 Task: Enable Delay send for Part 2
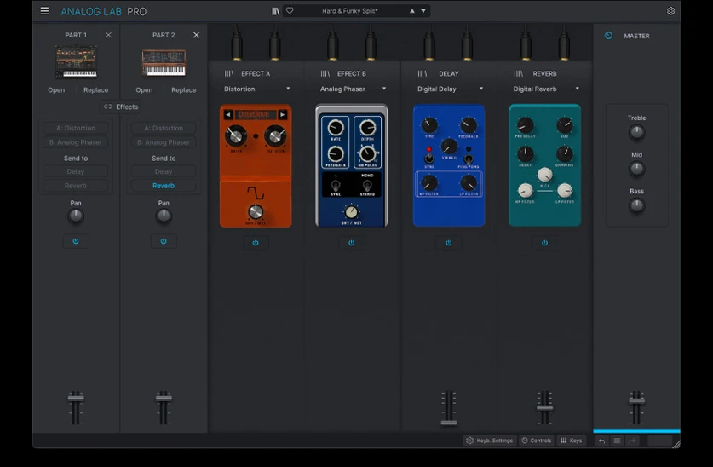pyautogui.click(x=164, y=171)
